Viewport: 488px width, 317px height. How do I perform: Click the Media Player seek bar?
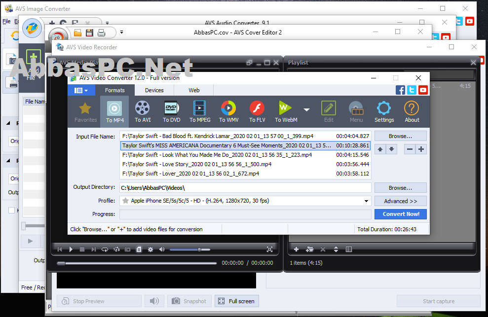tap(137, 263)
